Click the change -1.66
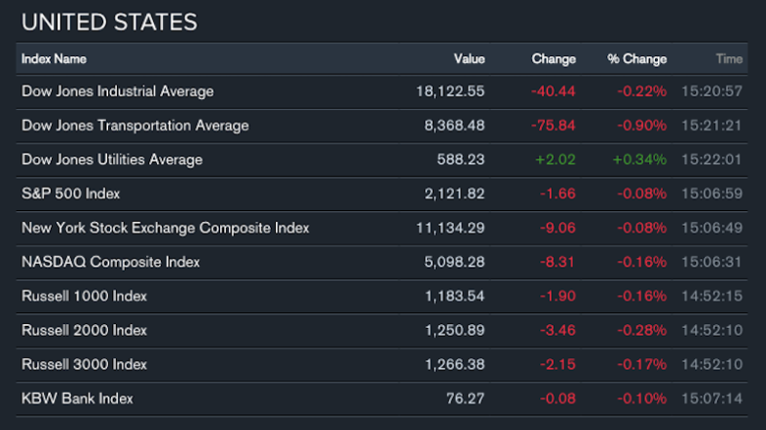766x430 pixels. (x=557, y=194)
